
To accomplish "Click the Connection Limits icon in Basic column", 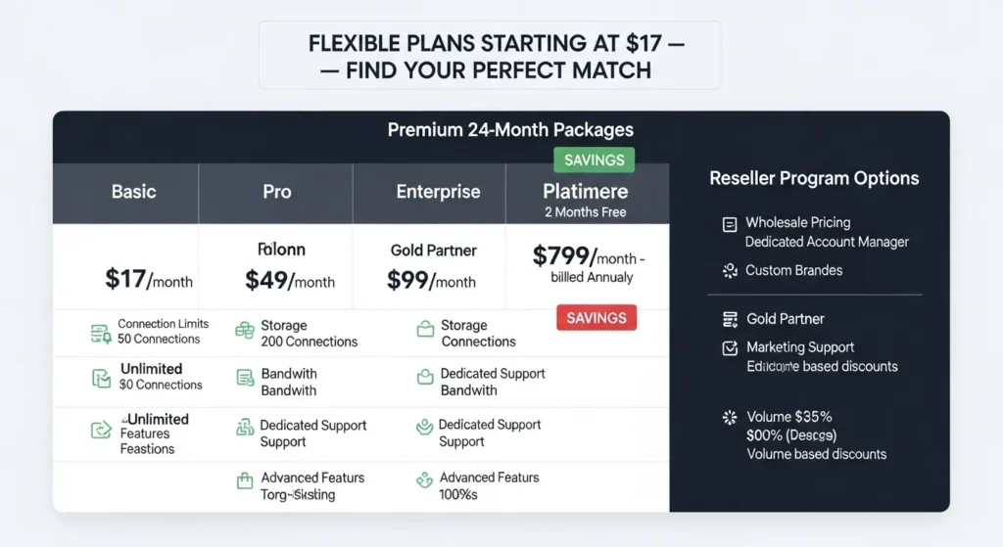I will point(101,333).
